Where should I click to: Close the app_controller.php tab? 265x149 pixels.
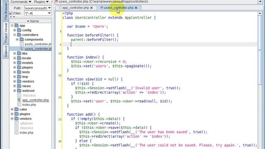(92, 8)
